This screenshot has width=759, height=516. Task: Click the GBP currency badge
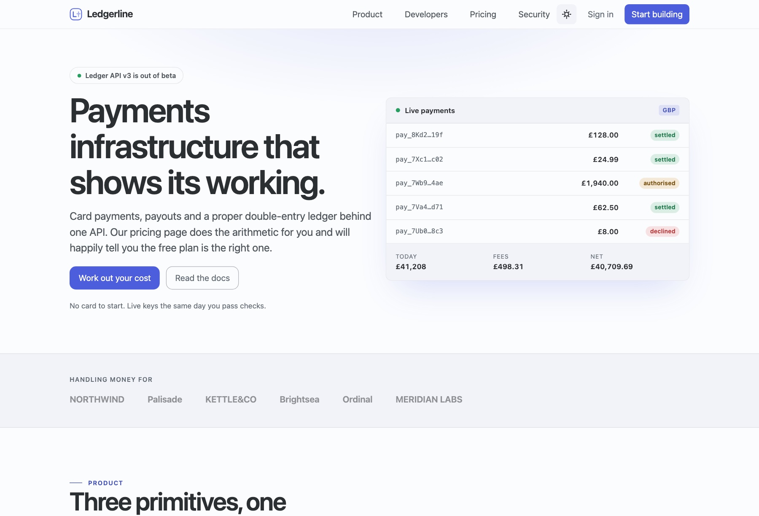(669, 110)
